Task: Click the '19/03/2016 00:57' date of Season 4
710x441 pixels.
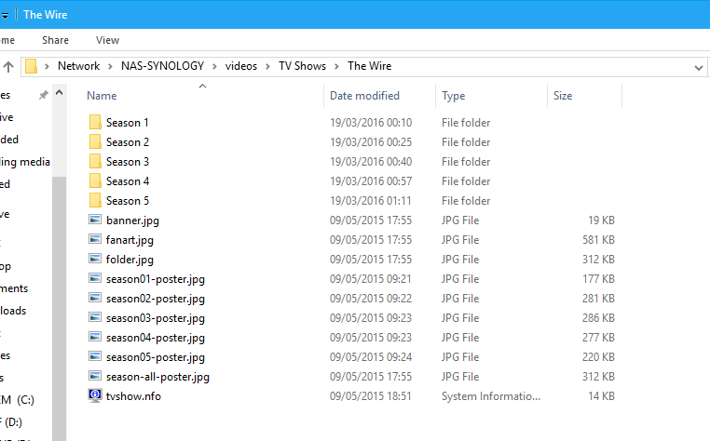Action: (371, 180)
